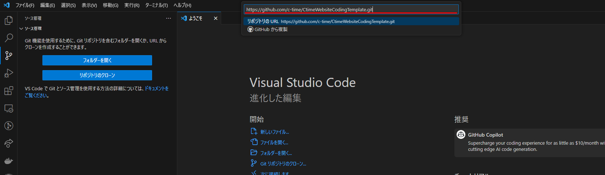
Task: Open the ソース管理 panel more actions menu
Action: (x=168, y=18)
